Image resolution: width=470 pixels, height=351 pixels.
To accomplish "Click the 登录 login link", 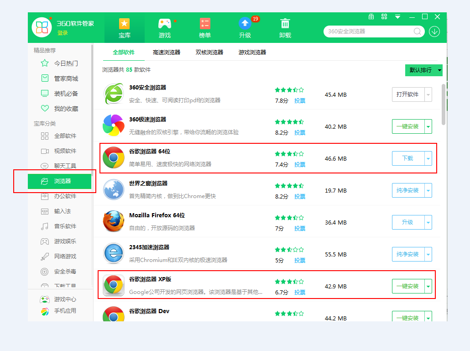I will [x=63, y=33].
